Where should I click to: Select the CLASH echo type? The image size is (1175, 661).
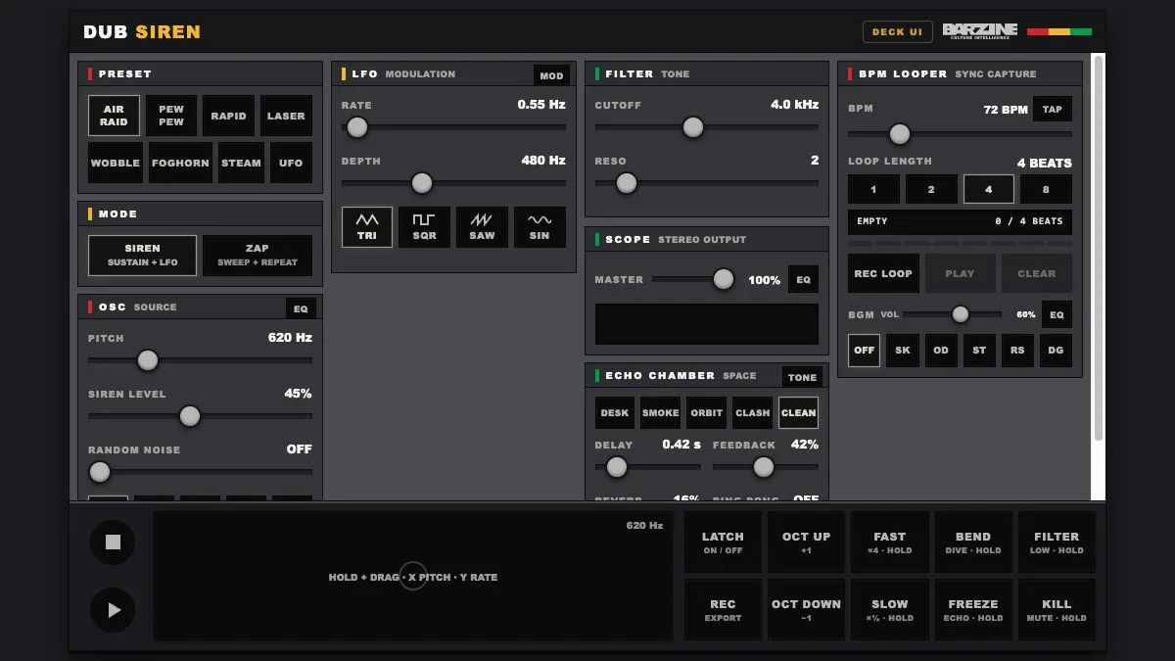coord(752,412)
